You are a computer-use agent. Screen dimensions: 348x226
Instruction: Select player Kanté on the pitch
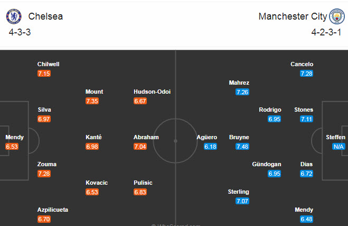tap(93, 137)
